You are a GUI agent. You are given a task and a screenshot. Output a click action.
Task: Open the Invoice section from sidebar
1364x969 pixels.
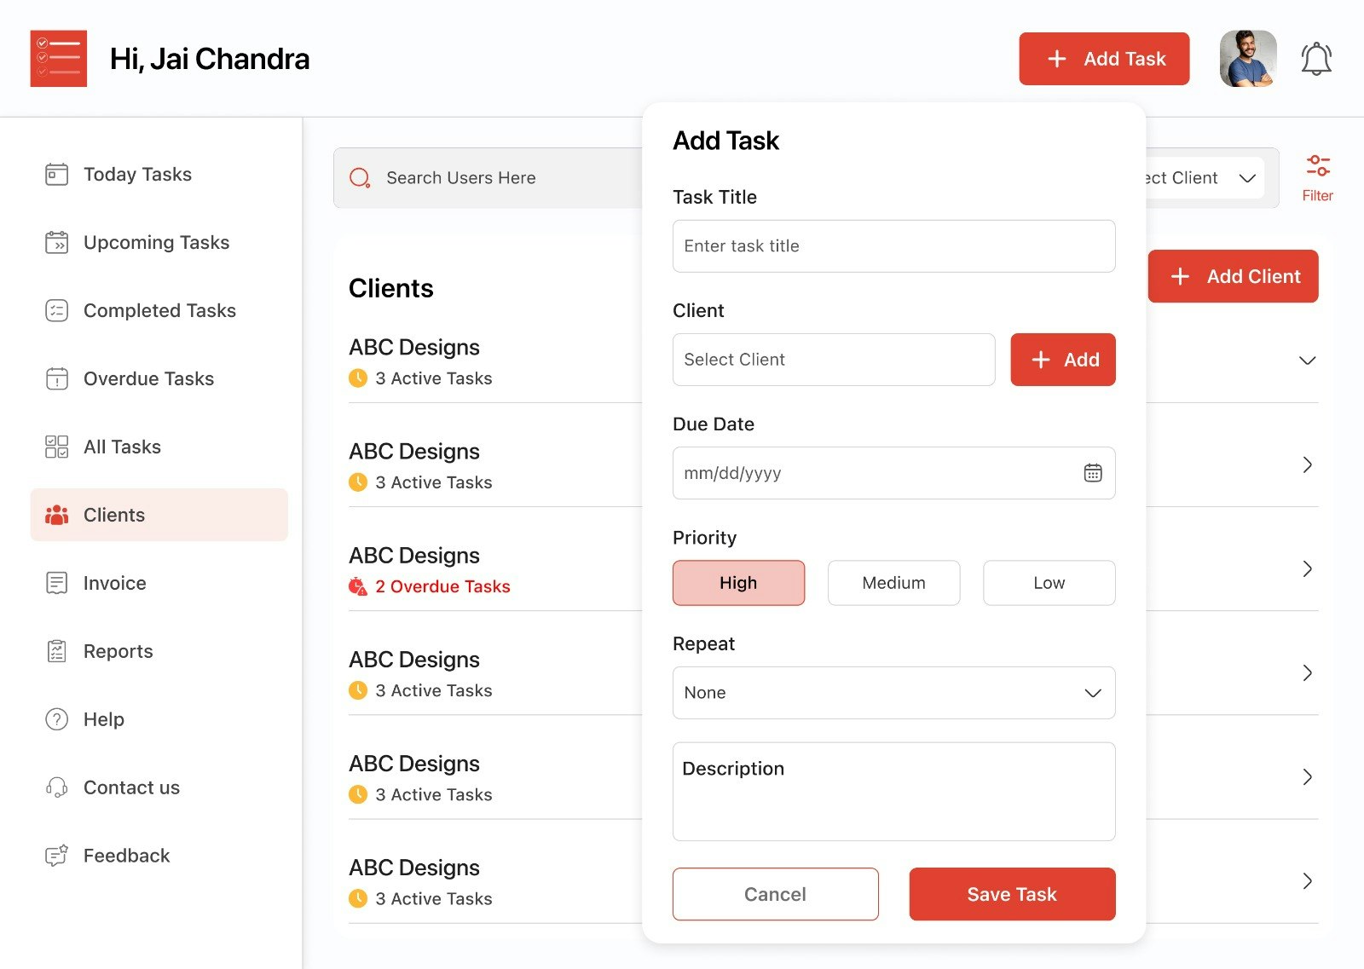pos(113,583)
